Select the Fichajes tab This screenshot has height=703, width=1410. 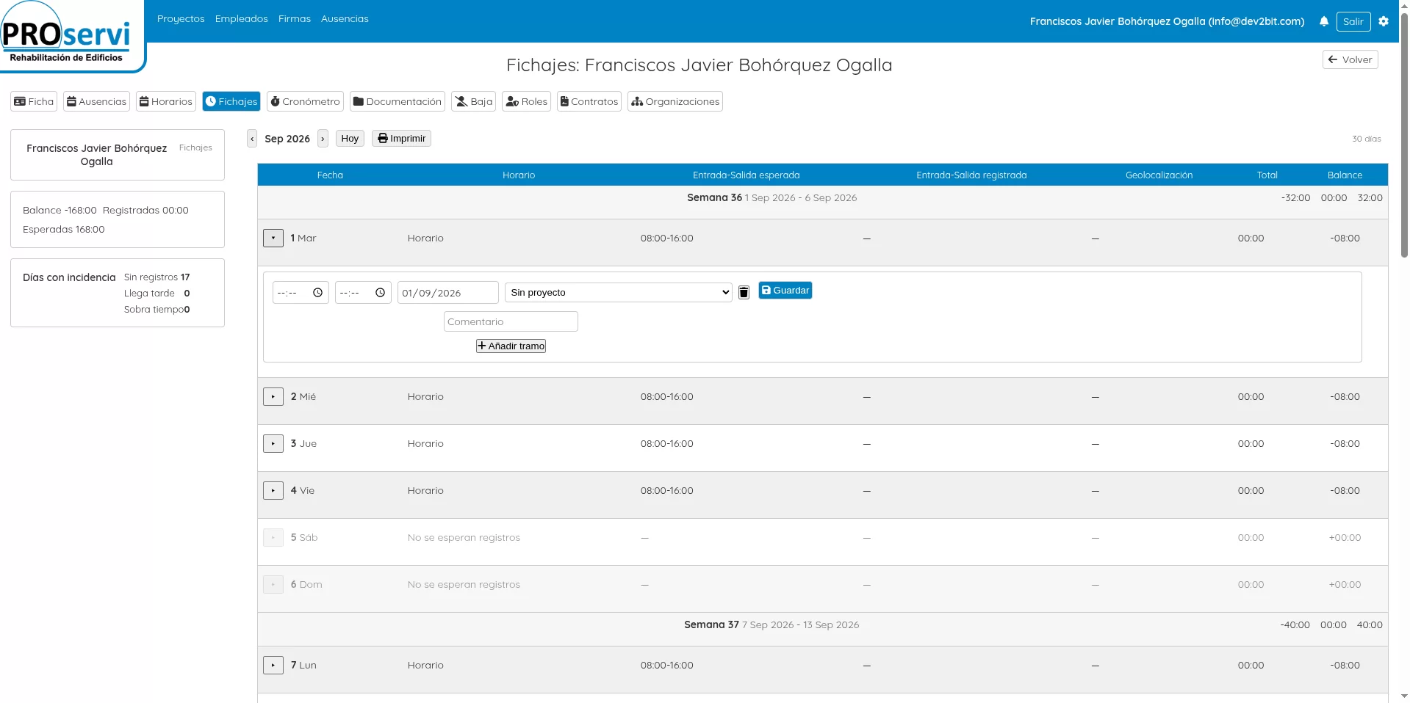coord(231,101)
